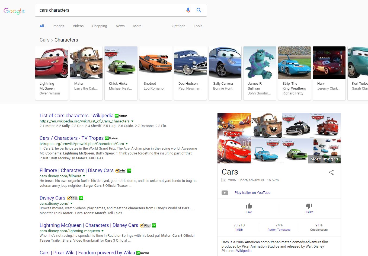This screenshot has width=368, height=256.
Task: Click the 91% Google users rating
Action: click(319, 227)
